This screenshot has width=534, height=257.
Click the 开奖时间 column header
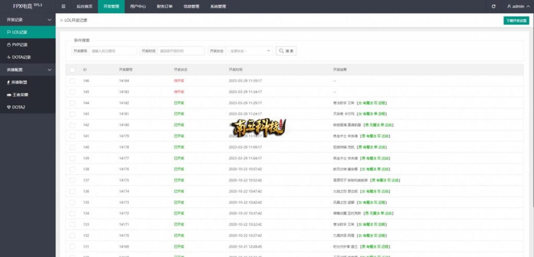[236, 69]
